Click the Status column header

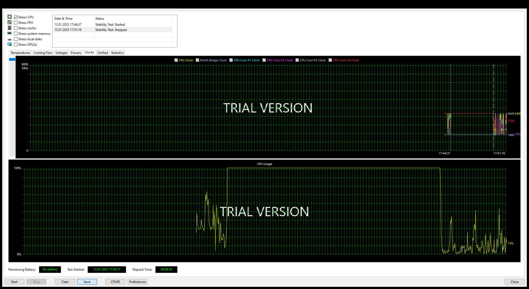(x=133, y=18)
